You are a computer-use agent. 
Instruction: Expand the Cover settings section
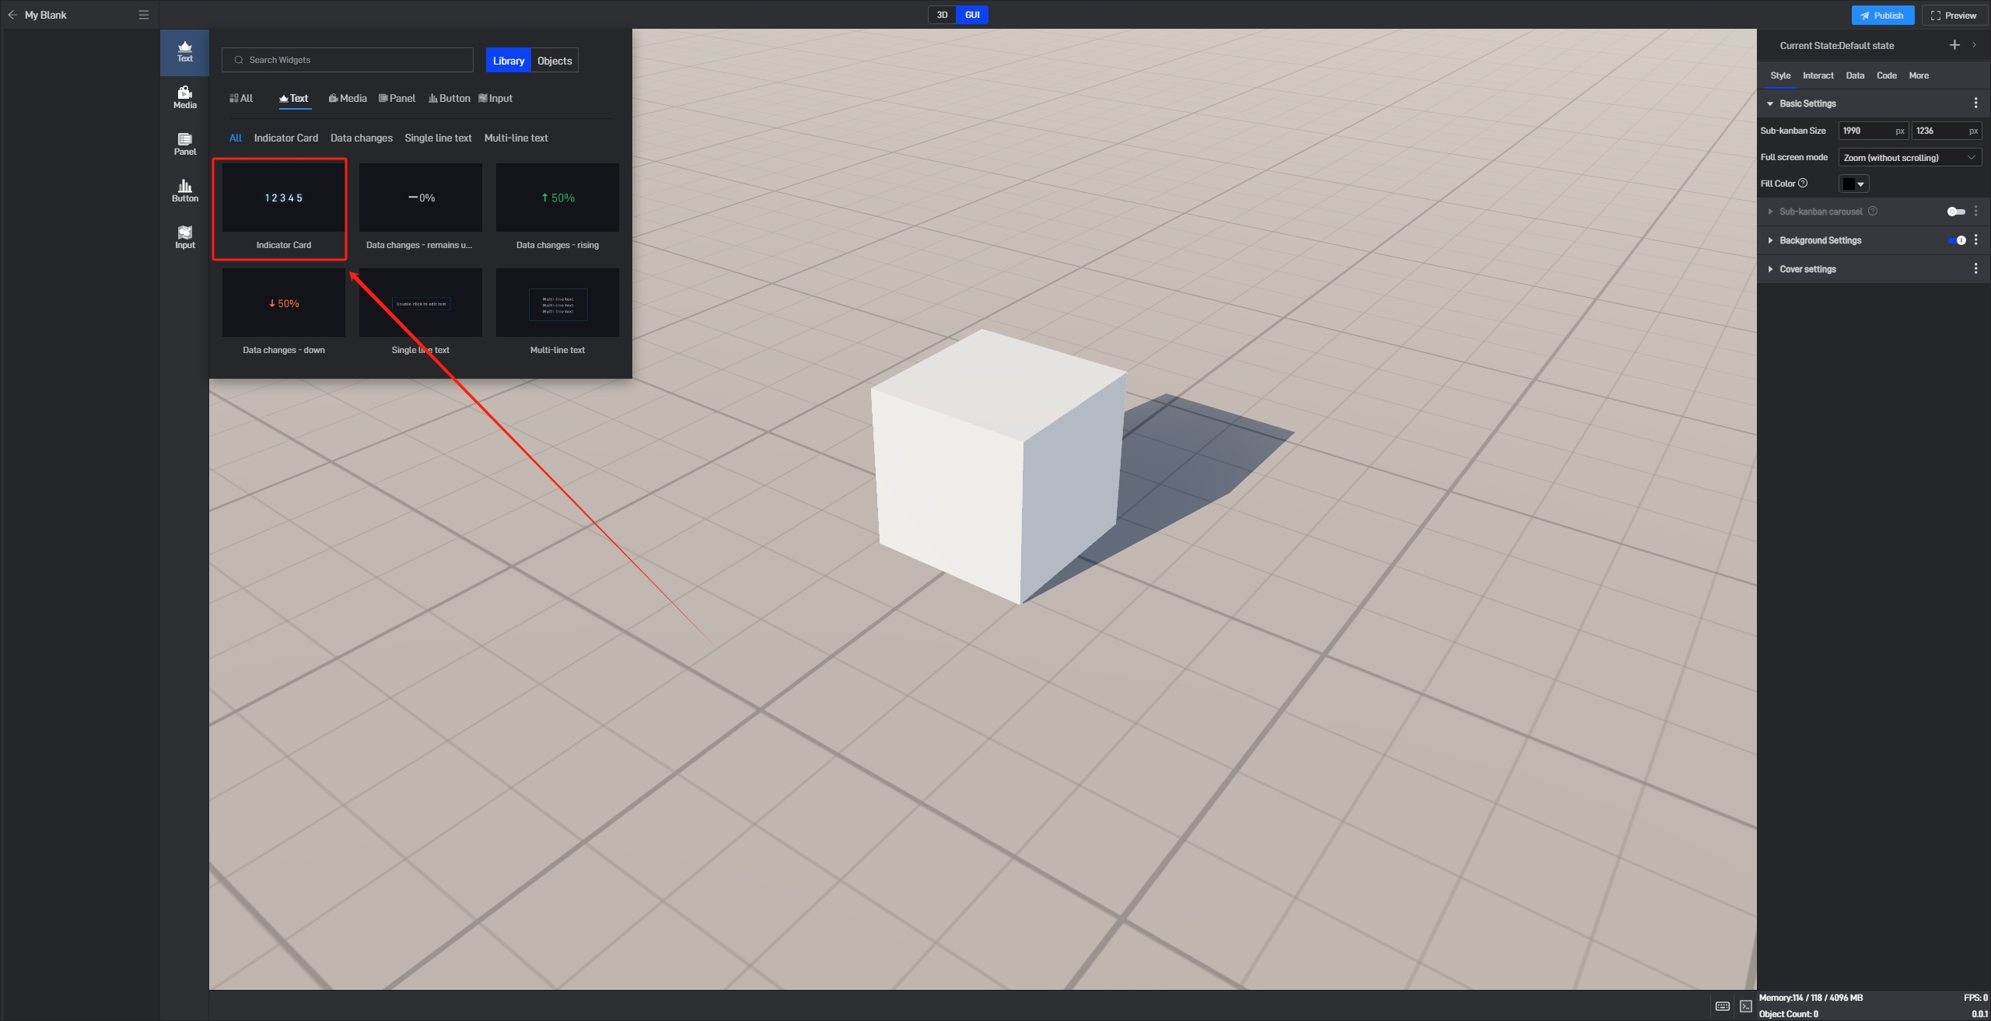1771,269
